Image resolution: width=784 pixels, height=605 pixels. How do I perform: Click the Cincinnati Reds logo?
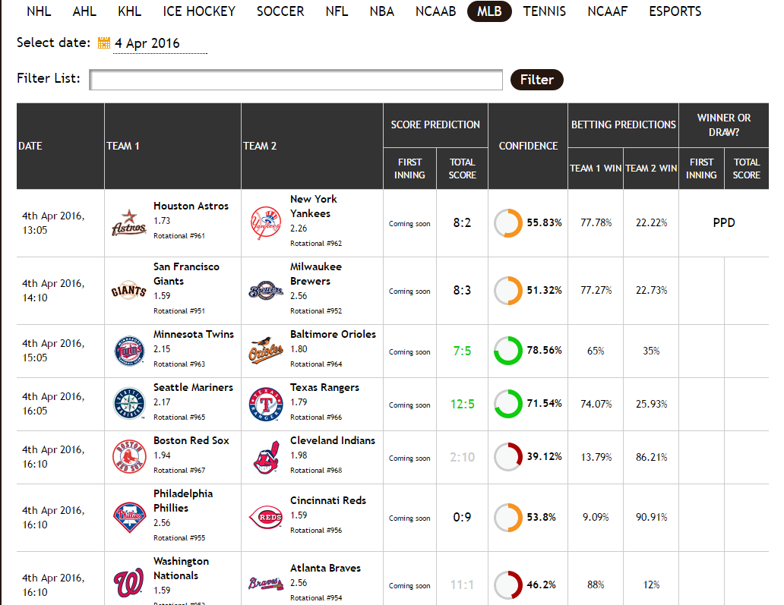click(266, 517)
